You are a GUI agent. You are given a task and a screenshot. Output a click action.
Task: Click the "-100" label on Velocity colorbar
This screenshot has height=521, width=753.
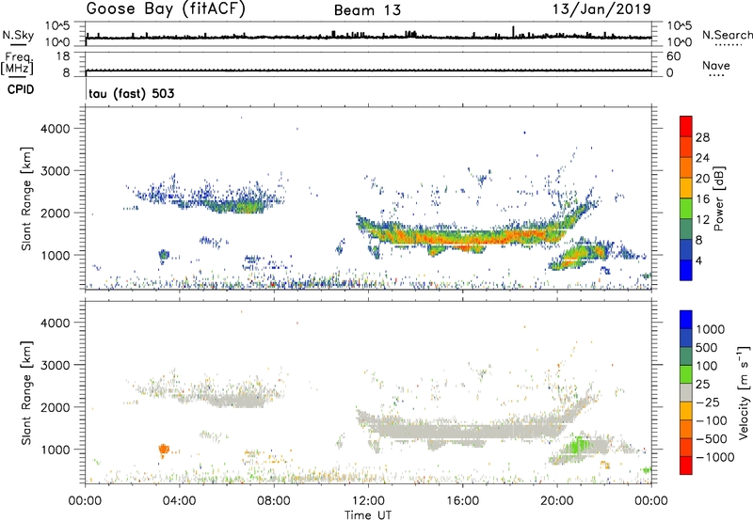coord(712,420)
